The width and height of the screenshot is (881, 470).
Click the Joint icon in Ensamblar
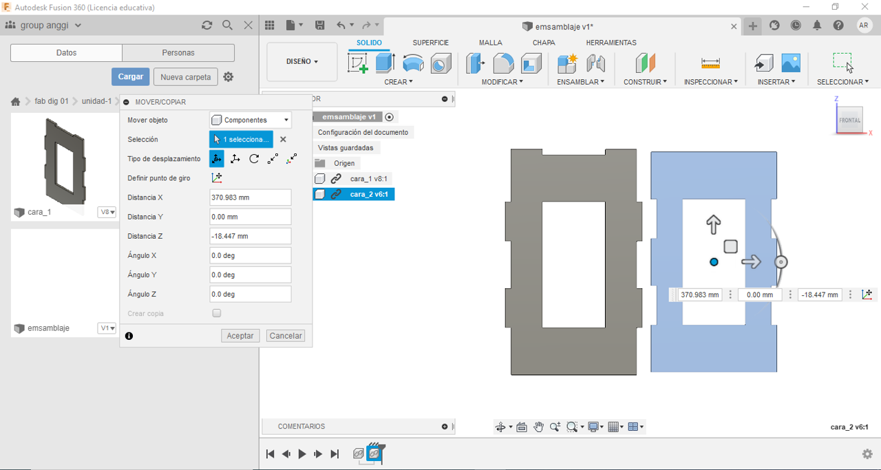click(x=596, y=63)
